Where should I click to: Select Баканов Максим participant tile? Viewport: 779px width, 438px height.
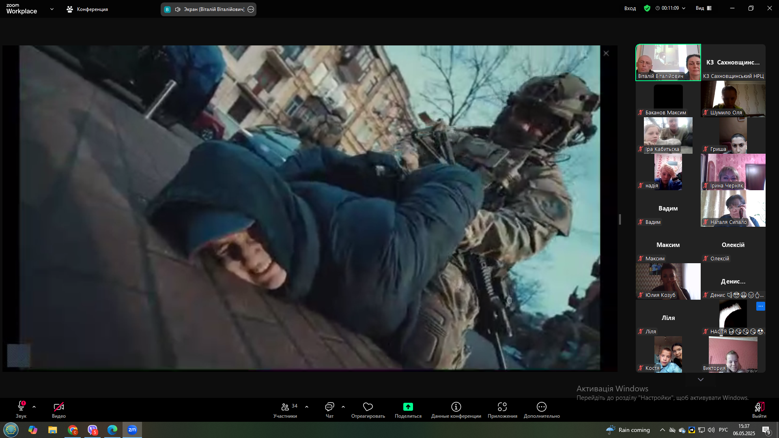pyautogui.click(x=668, y=99)
